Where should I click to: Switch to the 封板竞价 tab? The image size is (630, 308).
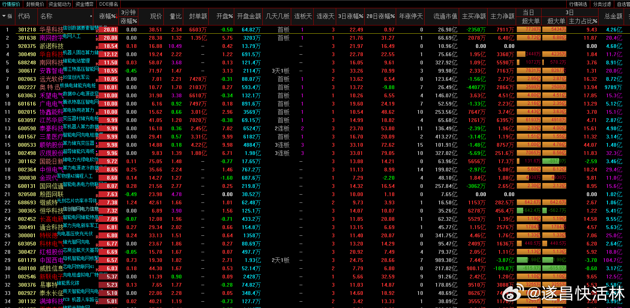(x=35, y=4)
